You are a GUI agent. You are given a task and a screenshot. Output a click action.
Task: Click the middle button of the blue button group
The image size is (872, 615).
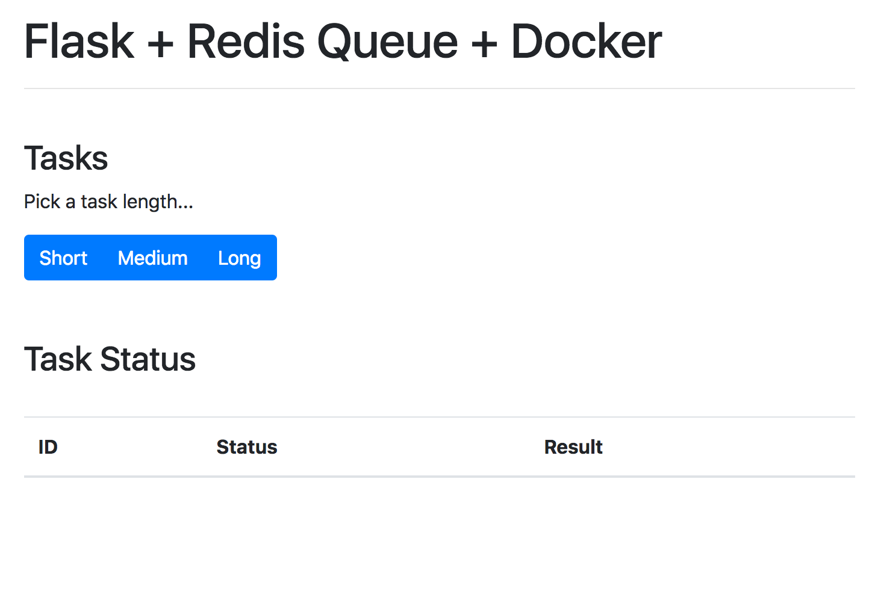click(x=152, y=258)
